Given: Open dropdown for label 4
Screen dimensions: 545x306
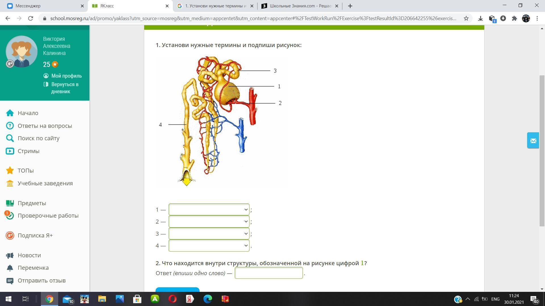Looking at the screenshot, I should point(209,246).
